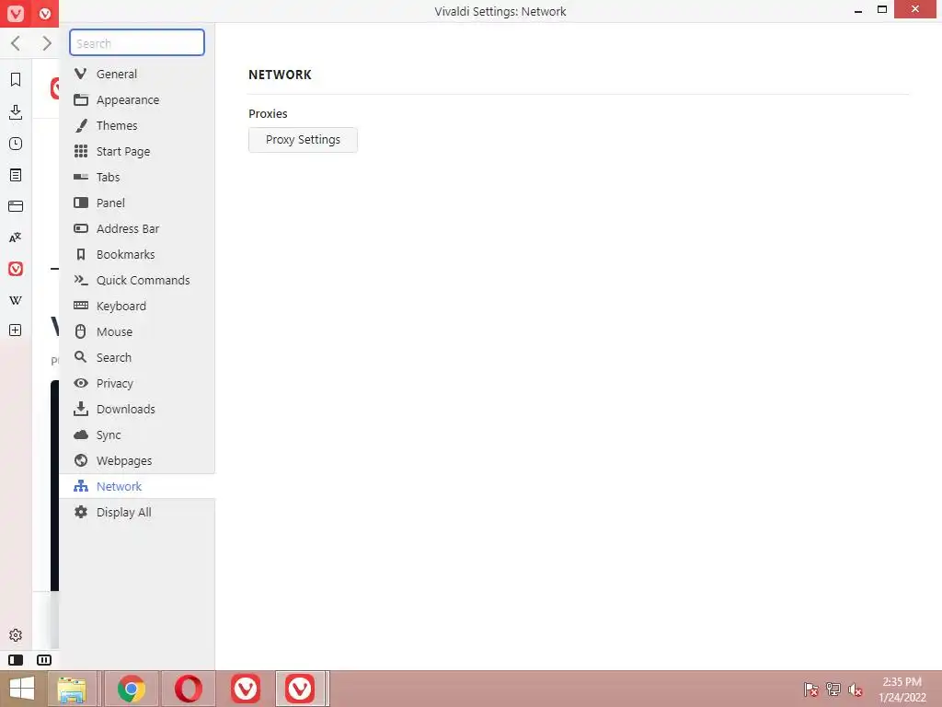This screenshot has height=707, width=942.
Task: Open the Window panel icon
Action: point(16,206)
